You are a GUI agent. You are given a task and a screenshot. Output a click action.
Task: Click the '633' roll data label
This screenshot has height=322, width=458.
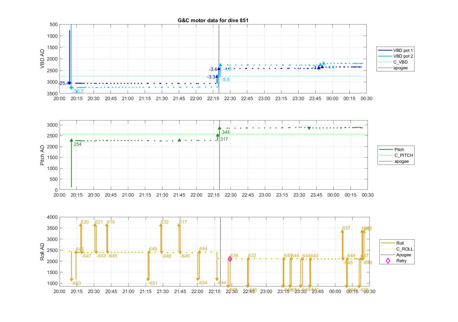click(x=252, y=256)
